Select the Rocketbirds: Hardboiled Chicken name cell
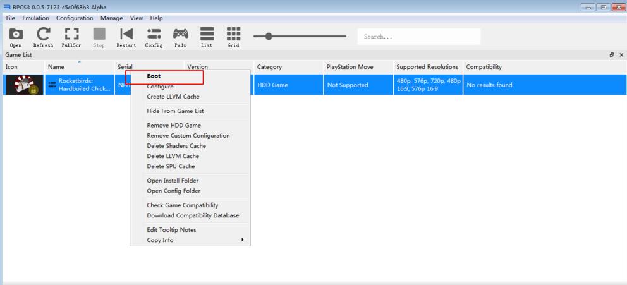 (x=80, y=85)
